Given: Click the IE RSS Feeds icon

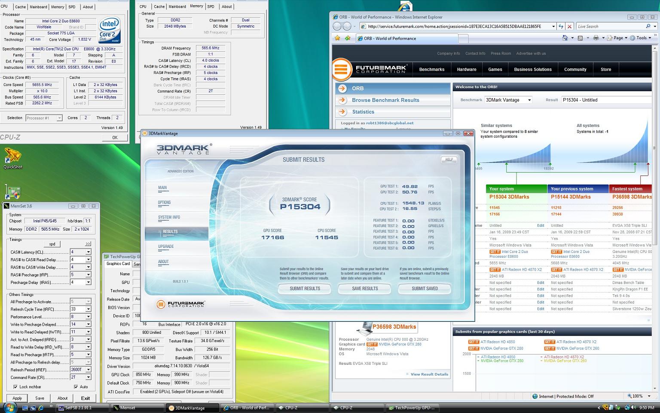Looking at the screenshot, I should [580, 38].
